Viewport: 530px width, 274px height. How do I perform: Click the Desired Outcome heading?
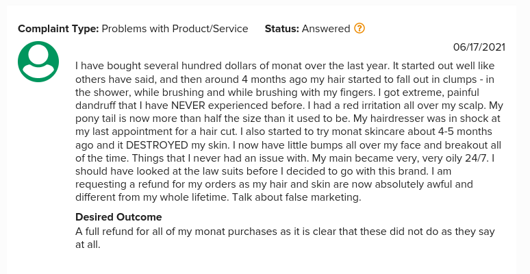[118, 217]
